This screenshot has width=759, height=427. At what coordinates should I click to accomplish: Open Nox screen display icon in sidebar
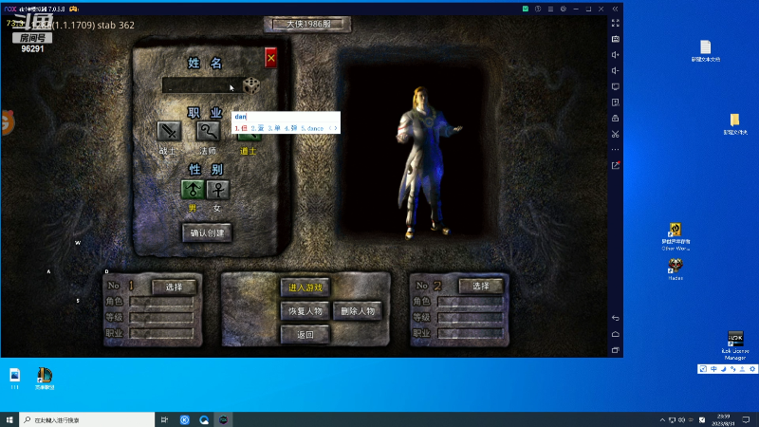coord(615,86)
